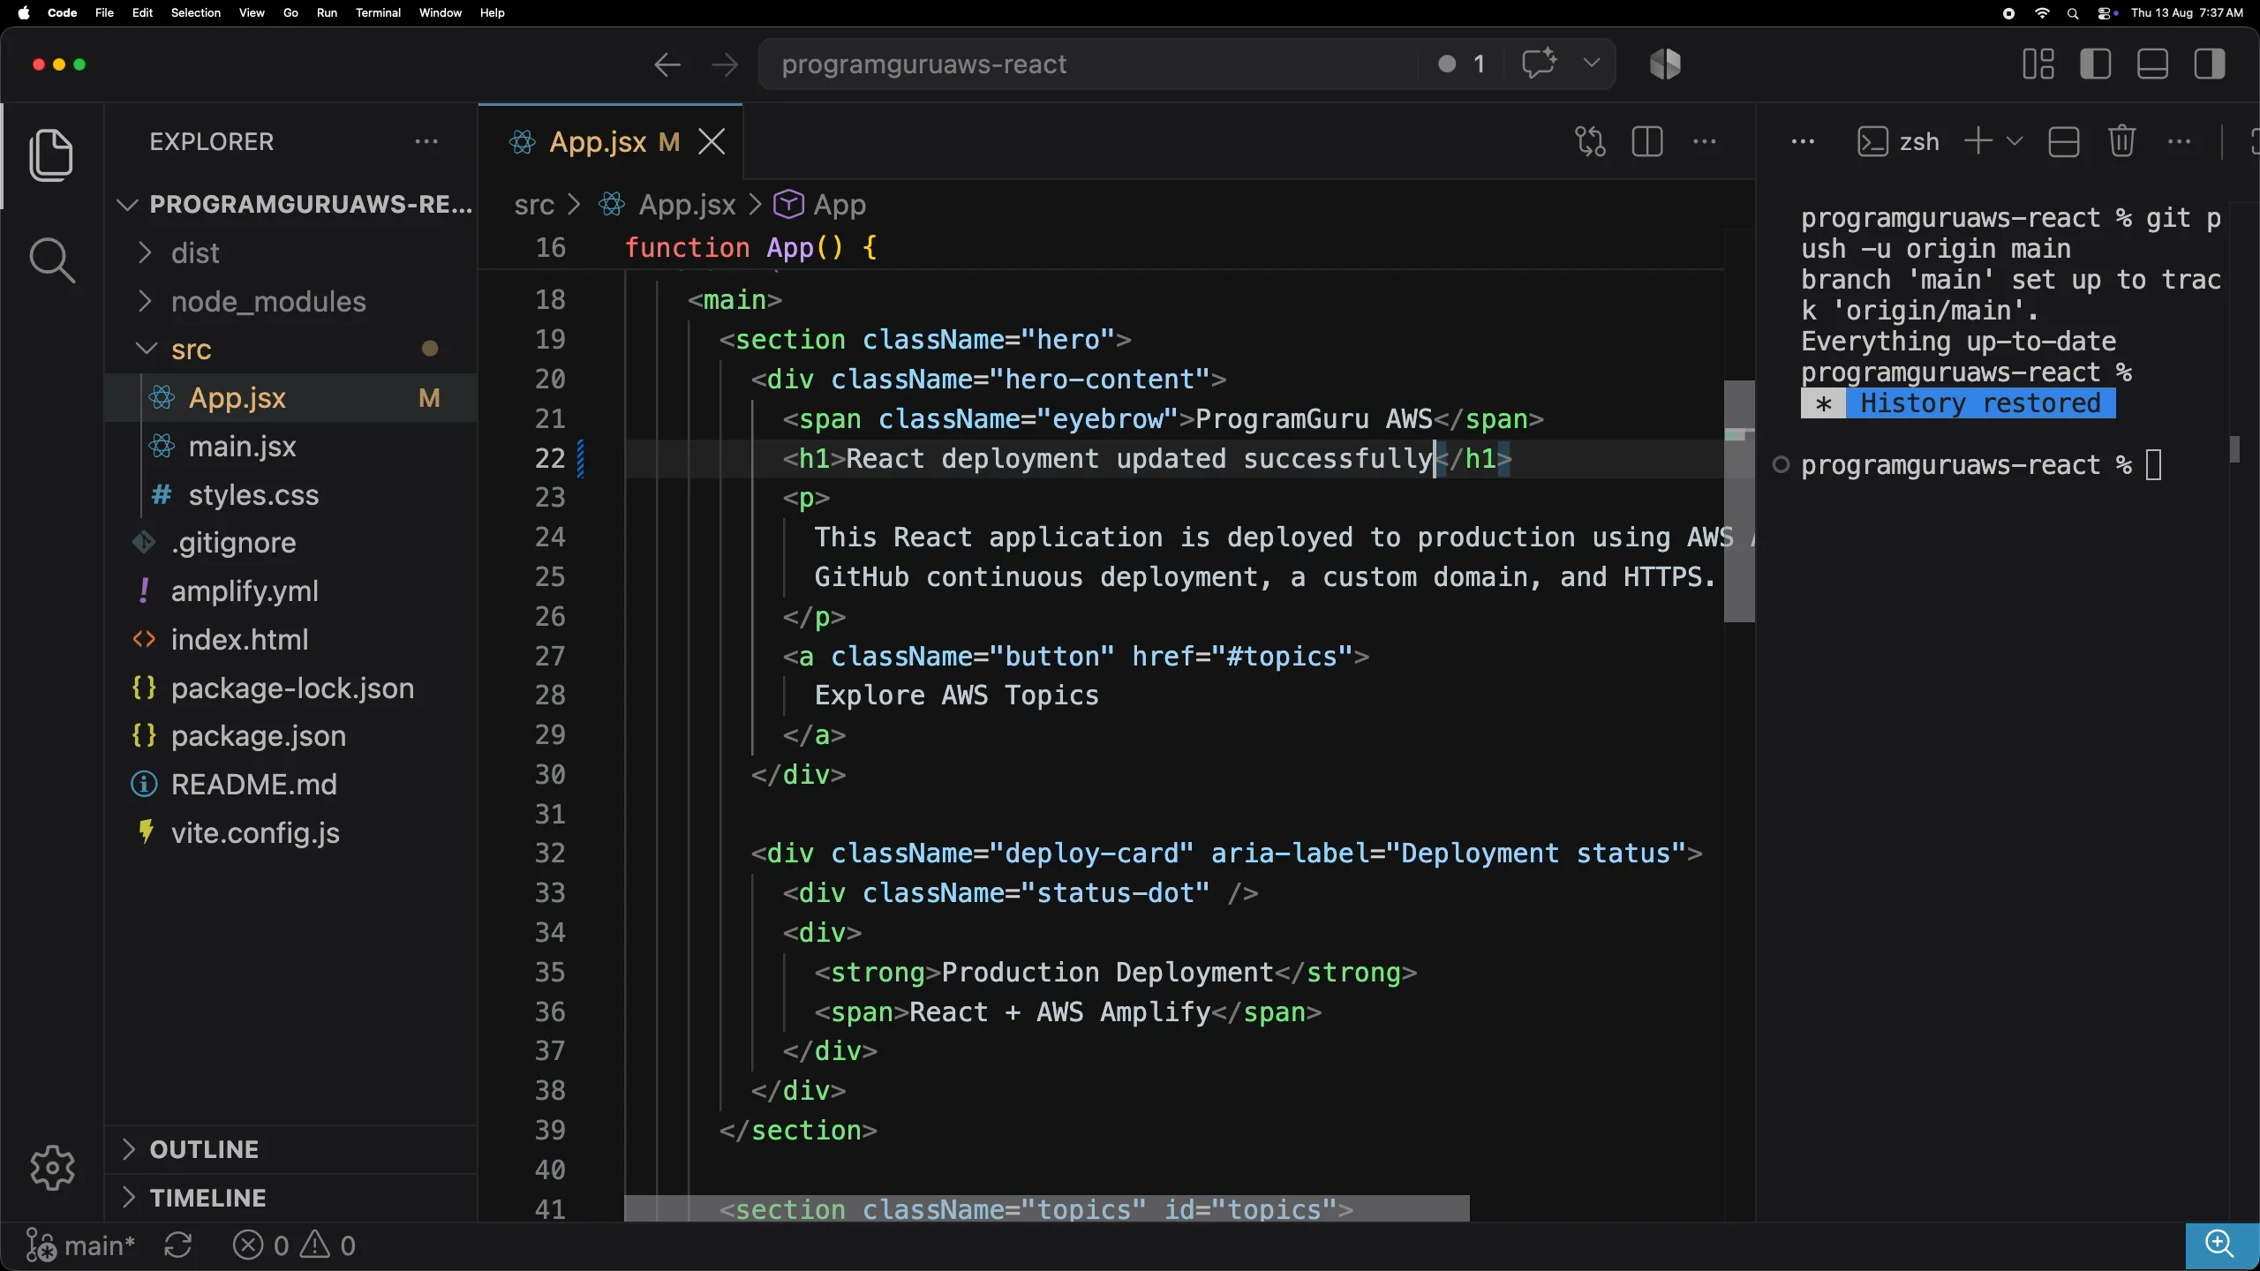The width and height of the screenshot is (2260, 1271).
Task: Open Explorer Views and More Actions ellipsis
Action: (426, 142)
